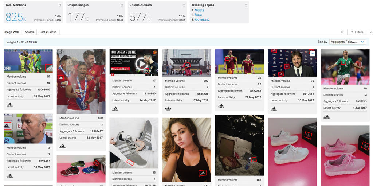Play the Tottenham v United video
This screenshot has width=373, height=186.
point(141,63)
